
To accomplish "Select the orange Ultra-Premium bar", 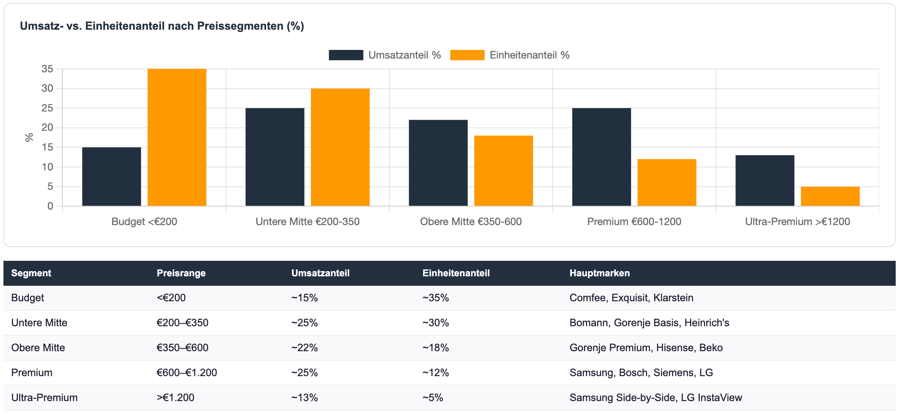I will click(830, 196).
